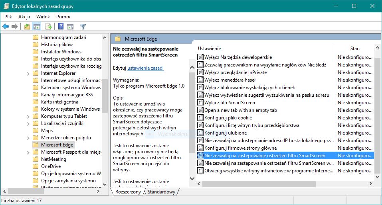The image size is (382, 205).
Task: Click the policy icon of Wyłącz filtr SmartScreen
Action: pos(200,103)
